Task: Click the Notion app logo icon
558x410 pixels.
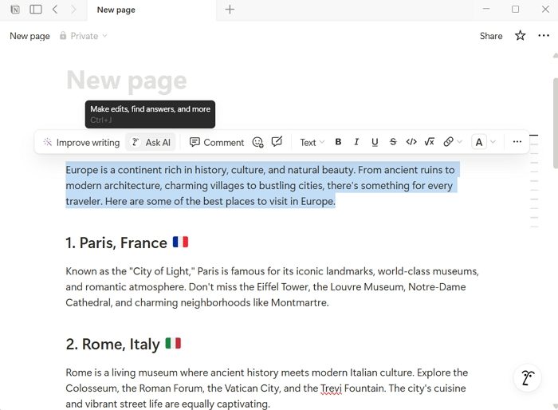Action: coord(15,10)
